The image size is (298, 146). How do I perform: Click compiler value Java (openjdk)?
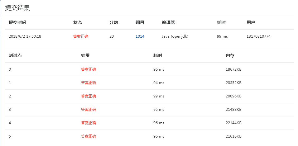[175, 36]
